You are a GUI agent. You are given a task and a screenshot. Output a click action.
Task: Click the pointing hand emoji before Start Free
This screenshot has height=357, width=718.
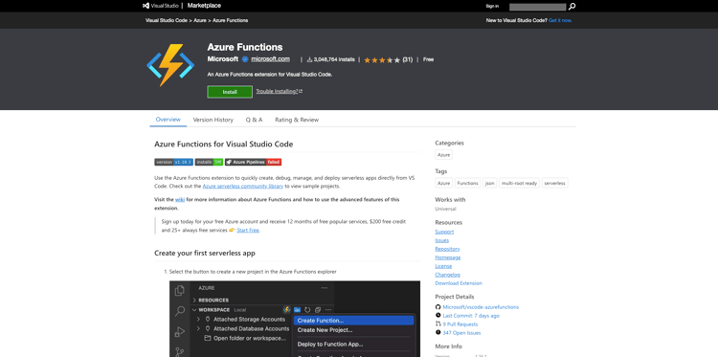point(233,230)
